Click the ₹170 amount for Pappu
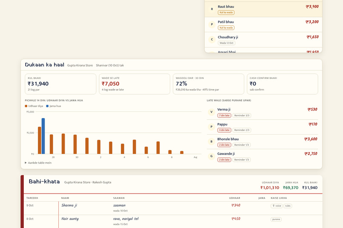Viewport: 343px width, 228px height. tap(313, 124)
